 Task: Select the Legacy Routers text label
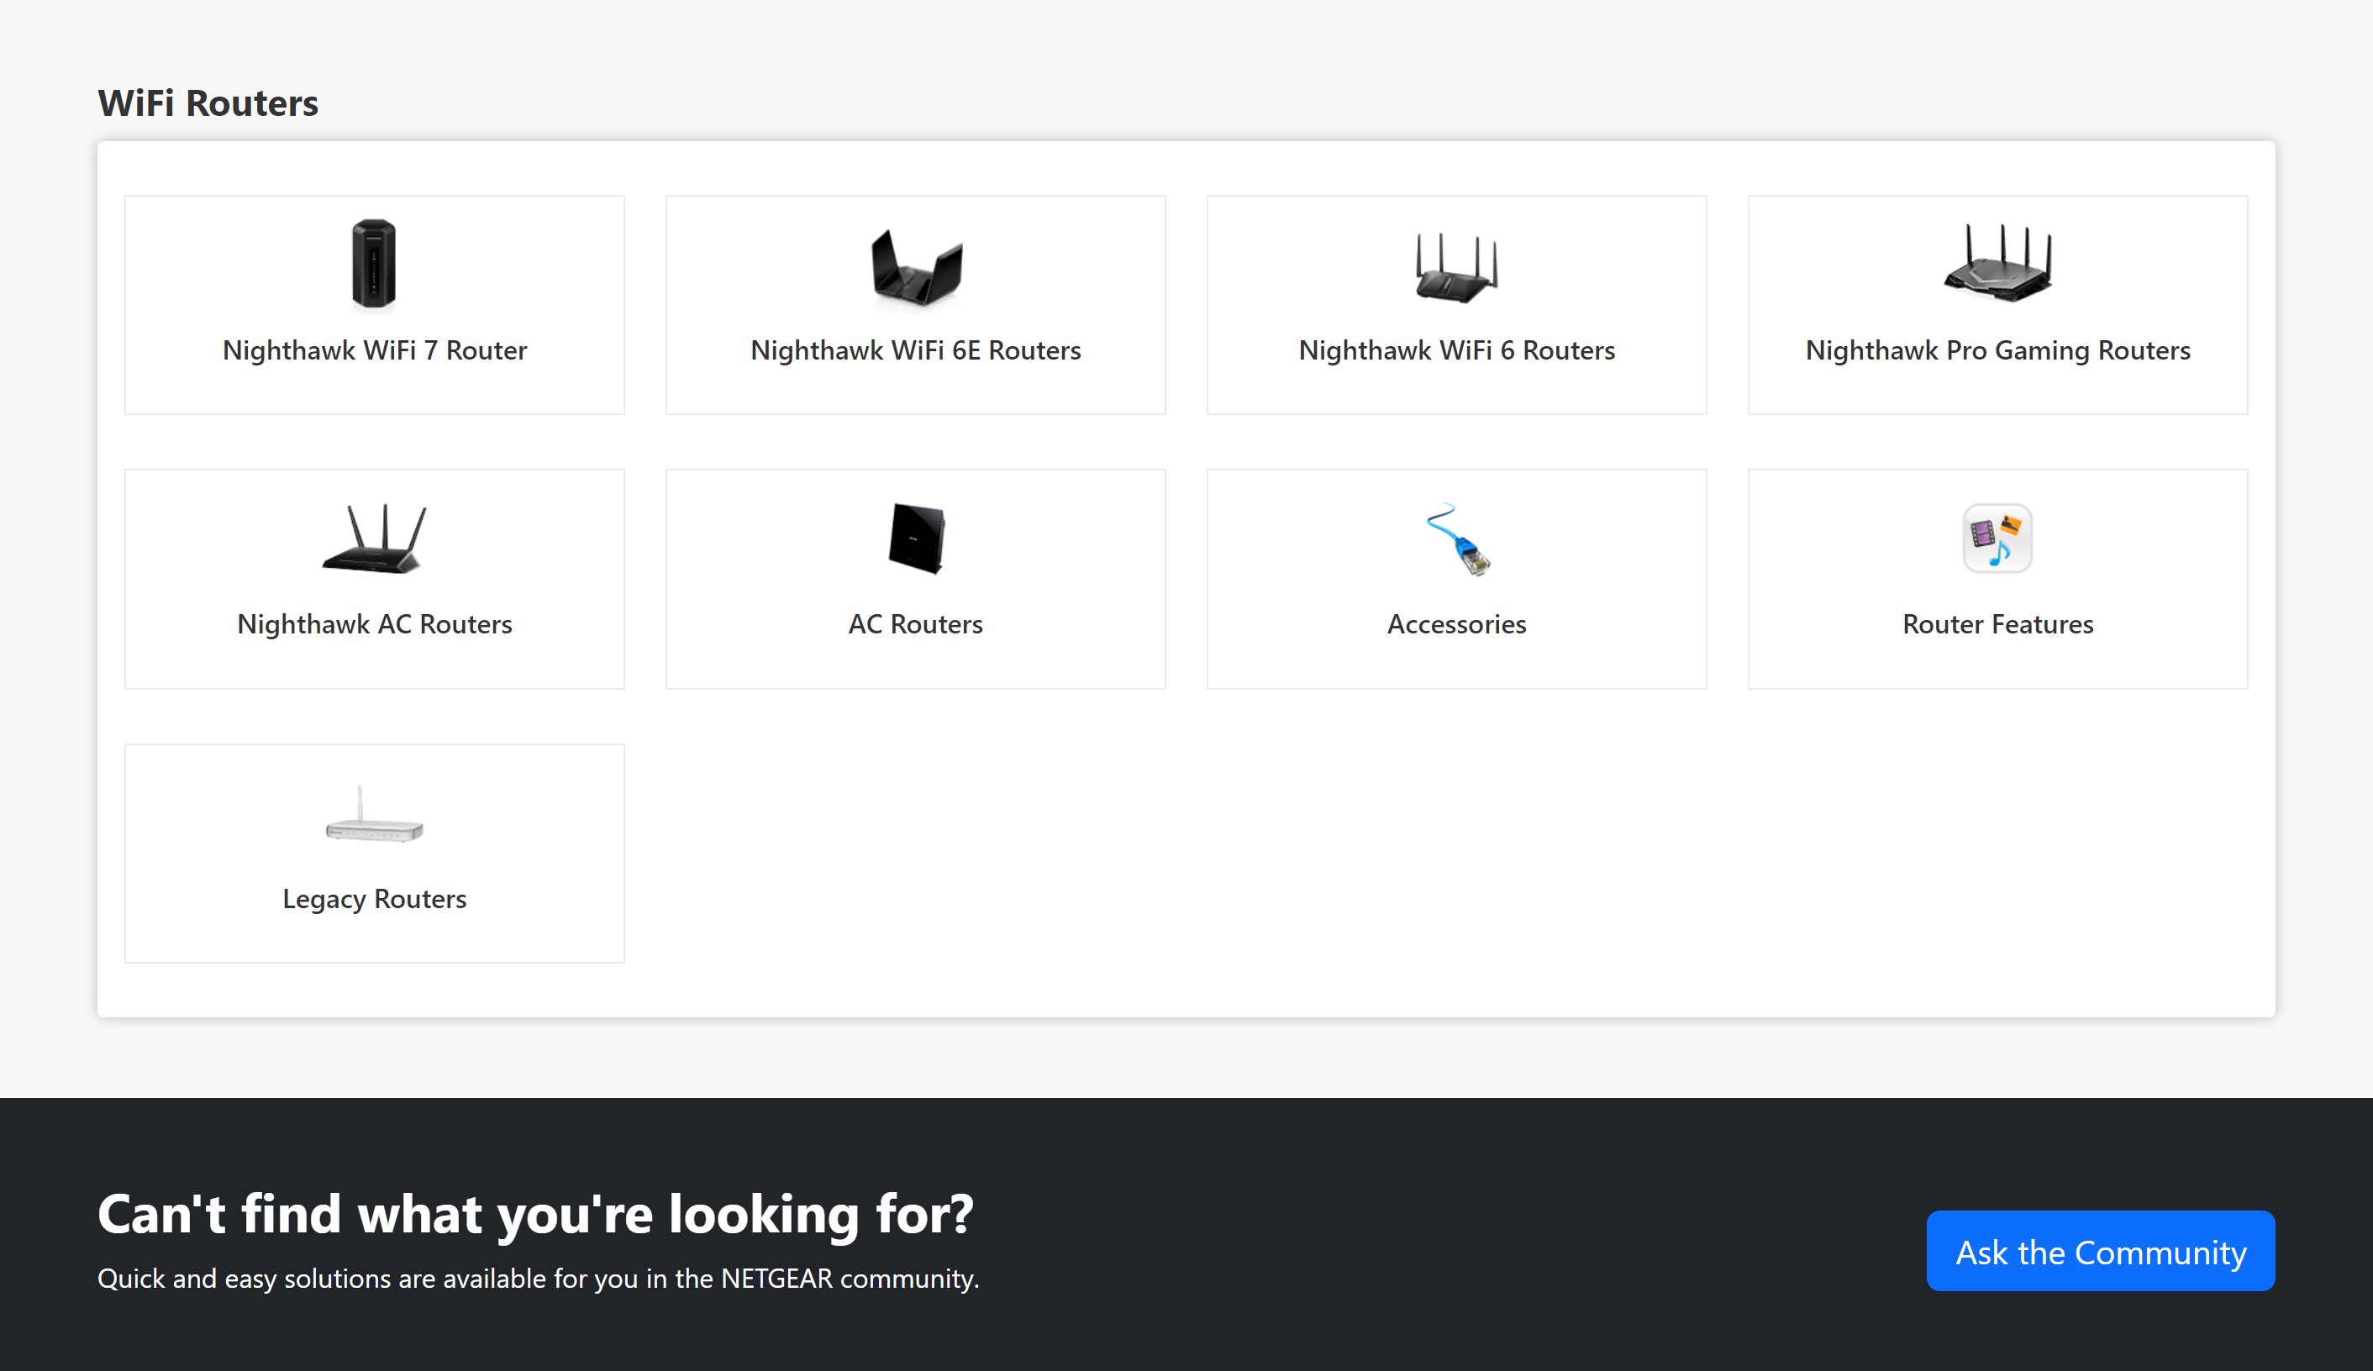(x=374, y=899)
